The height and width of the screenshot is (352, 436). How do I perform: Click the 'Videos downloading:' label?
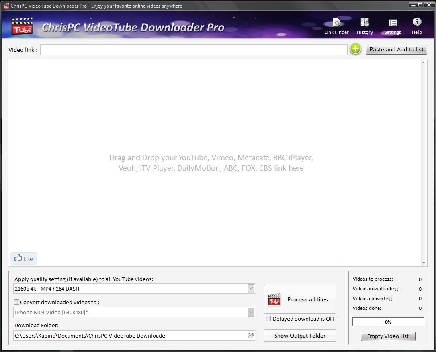point(376,288)
